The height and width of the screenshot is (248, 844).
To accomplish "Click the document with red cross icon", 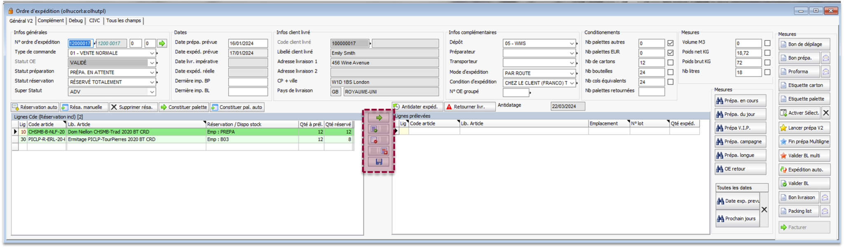I will pyautogui.click(x=374, y=140).
